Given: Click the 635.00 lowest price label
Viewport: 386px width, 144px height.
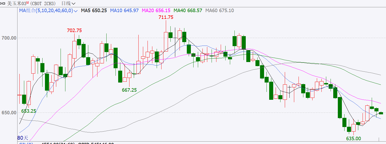Looking at the screenshot, I should (353, 139).
